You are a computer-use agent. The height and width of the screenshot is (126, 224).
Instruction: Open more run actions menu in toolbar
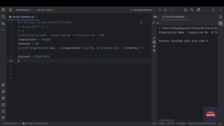click(171, 10)
